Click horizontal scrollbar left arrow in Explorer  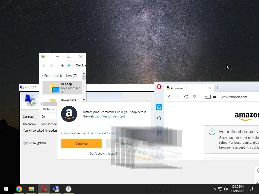coord(41,104)
